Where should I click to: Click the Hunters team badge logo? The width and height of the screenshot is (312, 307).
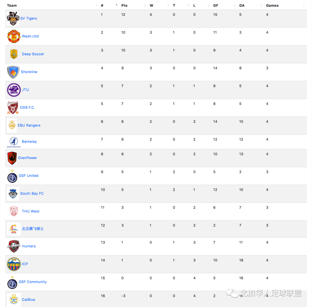pos(14,246)
